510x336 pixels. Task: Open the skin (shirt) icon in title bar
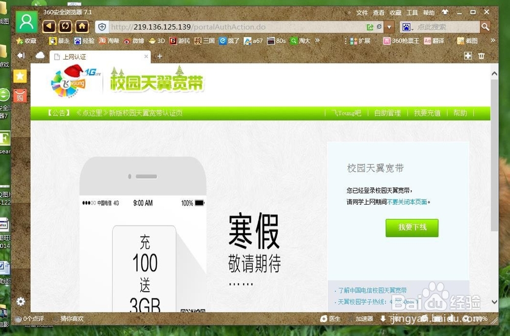click(x=445, y=12)
